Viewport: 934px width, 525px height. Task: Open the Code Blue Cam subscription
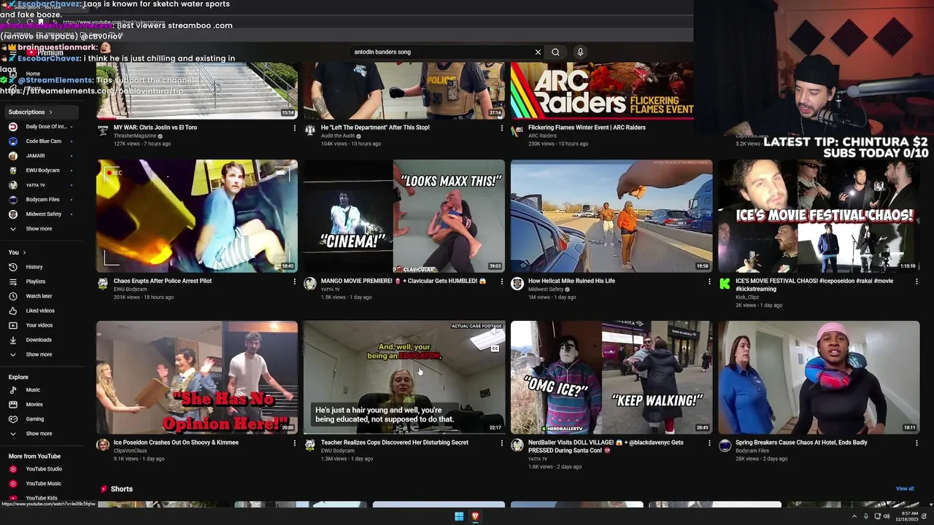pyautogui.click(x=43, y=141)
